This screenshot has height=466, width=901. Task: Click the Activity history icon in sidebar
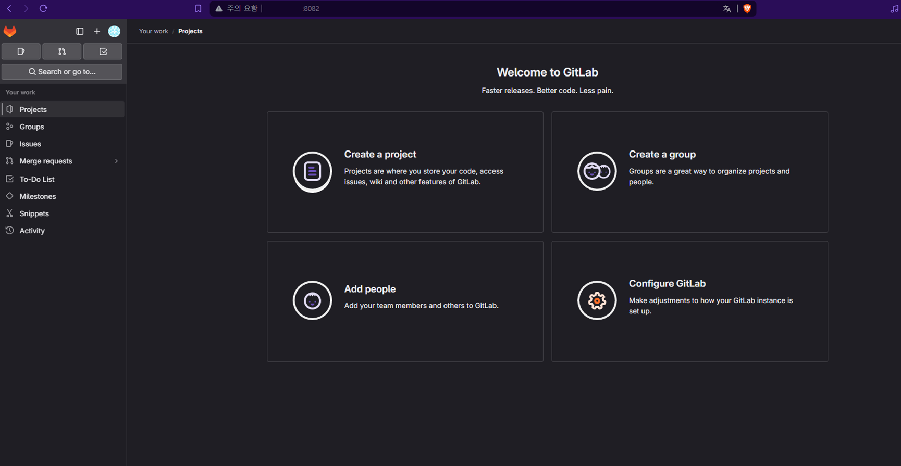click(x=9, y=231)
